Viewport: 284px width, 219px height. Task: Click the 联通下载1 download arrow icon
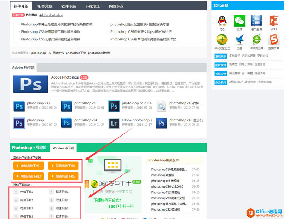(52, 191)
